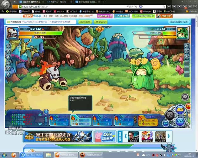Open the 4399动画片 Peppa Pig banner
Image resolution: width=198 pixels, height=158 pixels.
tap(105, 137)
